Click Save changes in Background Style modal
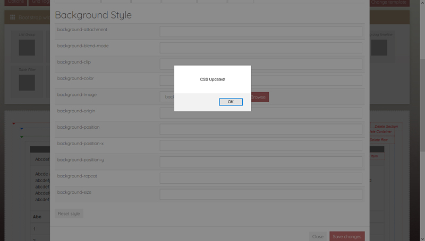This screenshot has width=425, height=241. pyautogui.click(x=346, y=236)
